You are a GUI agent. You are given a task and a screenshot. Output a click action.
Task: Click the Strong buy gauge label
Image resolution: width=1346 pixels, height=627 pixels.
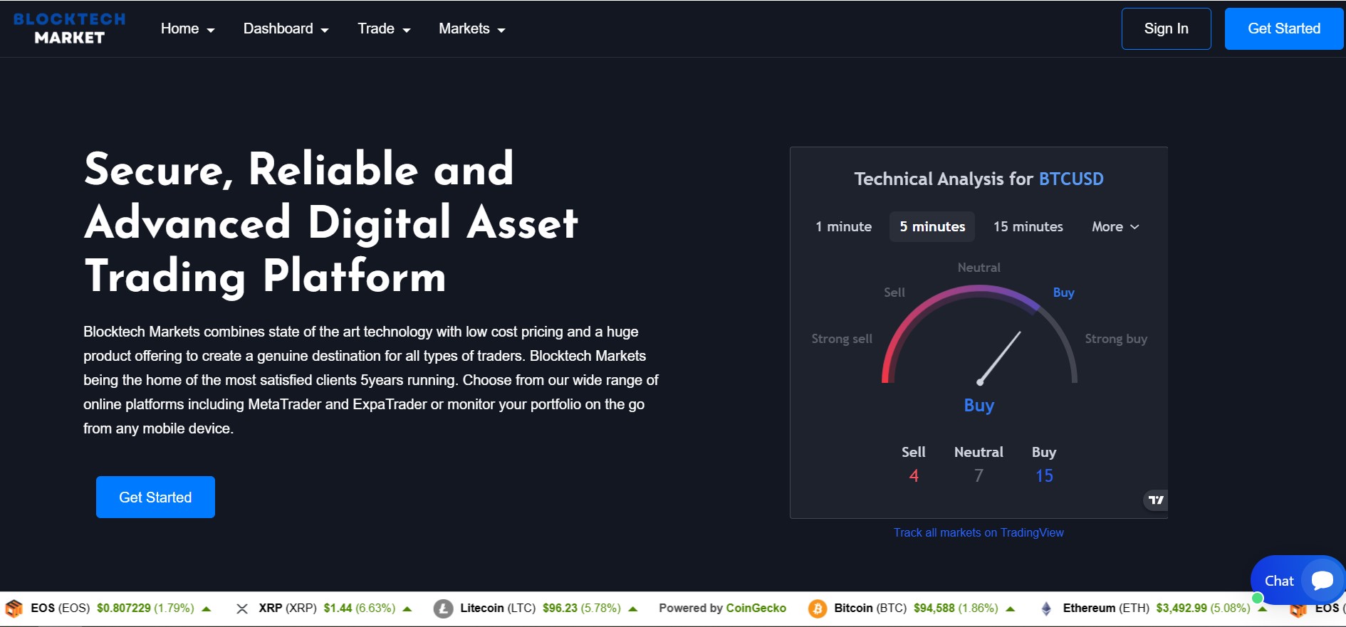(1116, 339)
